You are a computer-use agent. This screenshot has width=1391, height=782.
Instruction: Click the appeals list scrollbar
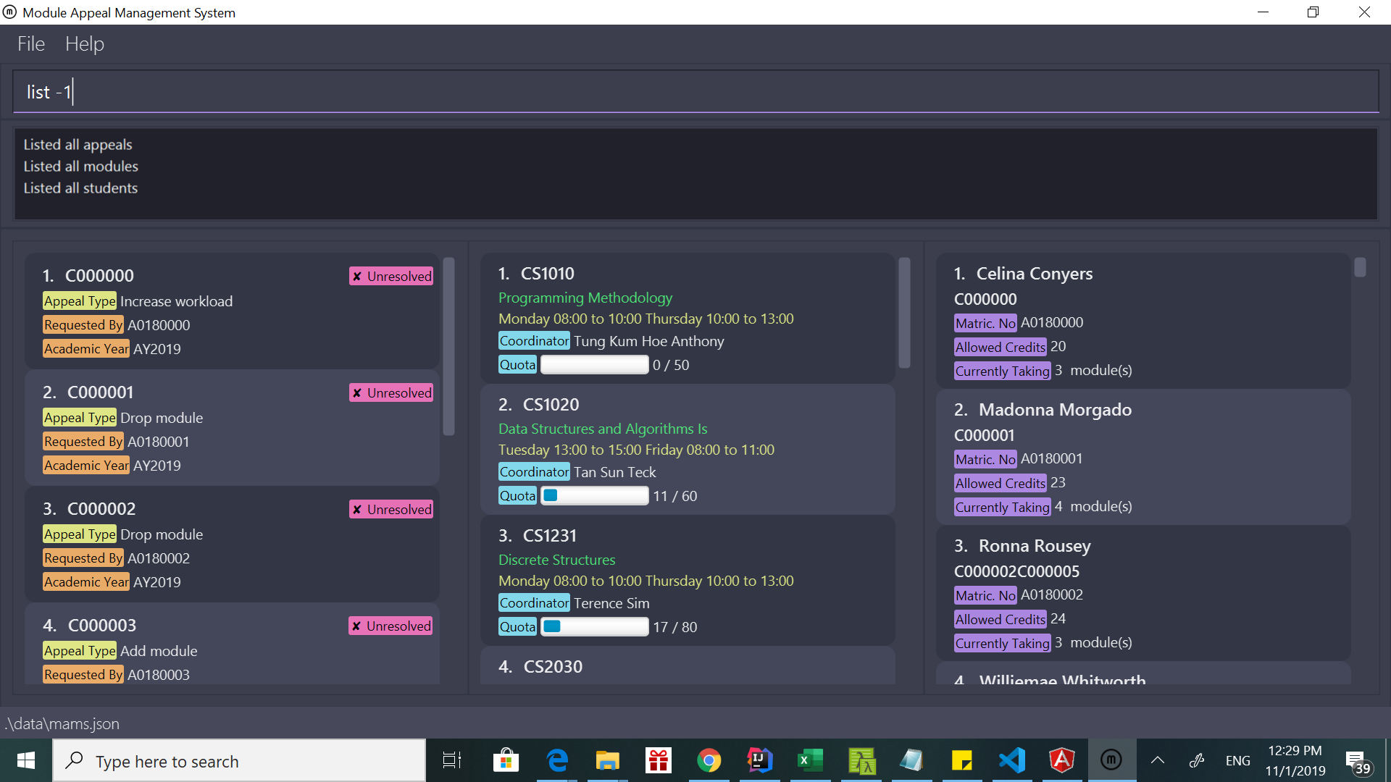tap(449, 346)
